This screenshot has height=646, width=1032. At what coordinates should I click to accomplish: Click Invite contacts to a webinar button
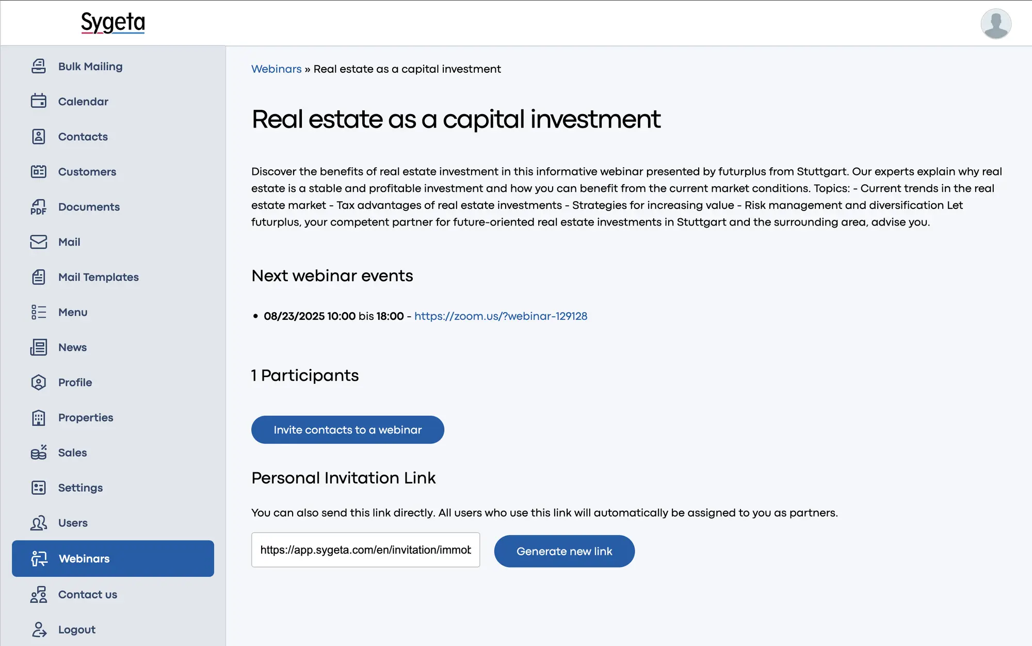pos(347,429)
